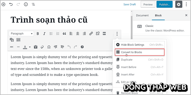
Task: Click in the first Lorem Ipsum paragraph
Action: [62, 66]
